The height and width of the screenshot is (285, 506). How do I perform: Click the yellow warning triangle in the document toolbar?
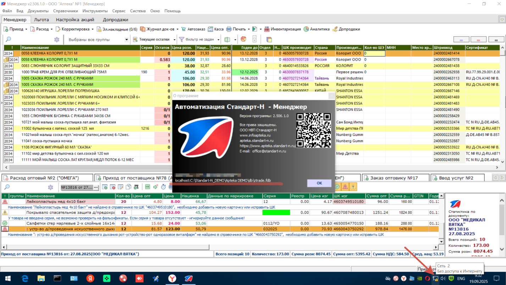[x=354, y=187]
